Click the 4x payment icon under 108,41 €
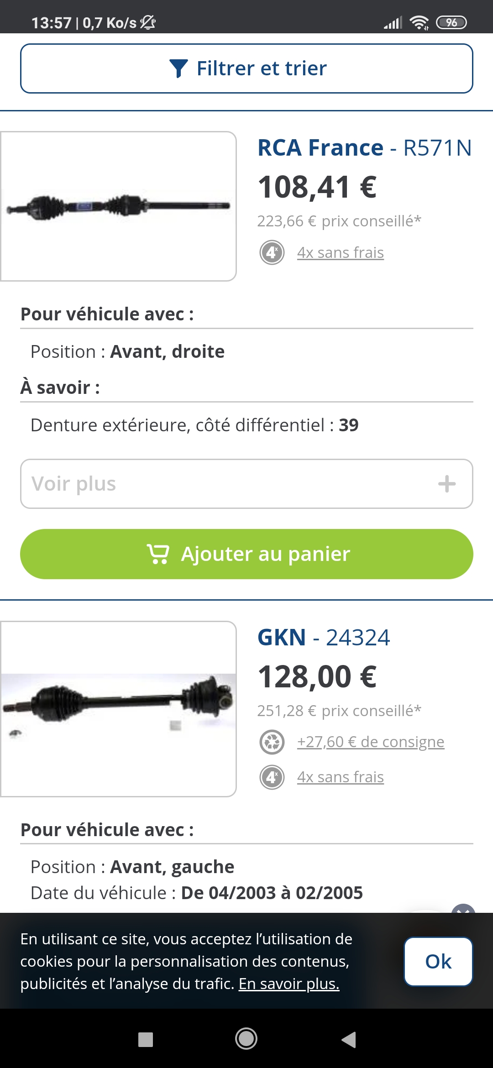Screen dimensions: 493x1068 click(272, 252)
